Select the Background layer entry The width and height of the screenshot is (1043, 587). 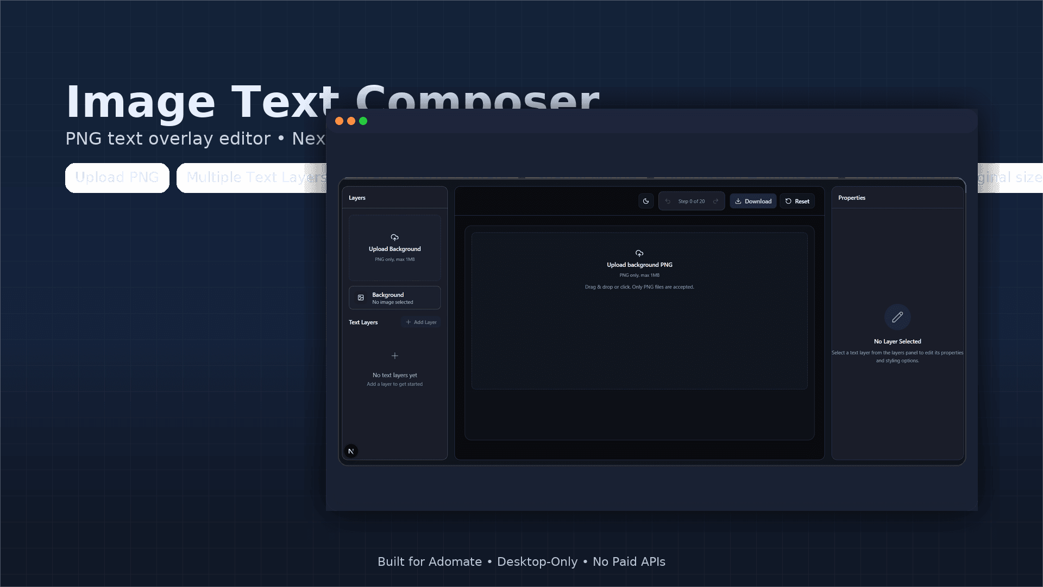coord(395,298)
